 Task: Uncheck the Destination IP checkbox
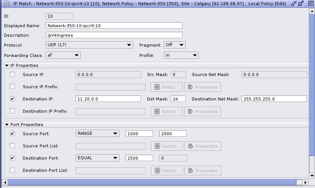[x=12, y=99]
